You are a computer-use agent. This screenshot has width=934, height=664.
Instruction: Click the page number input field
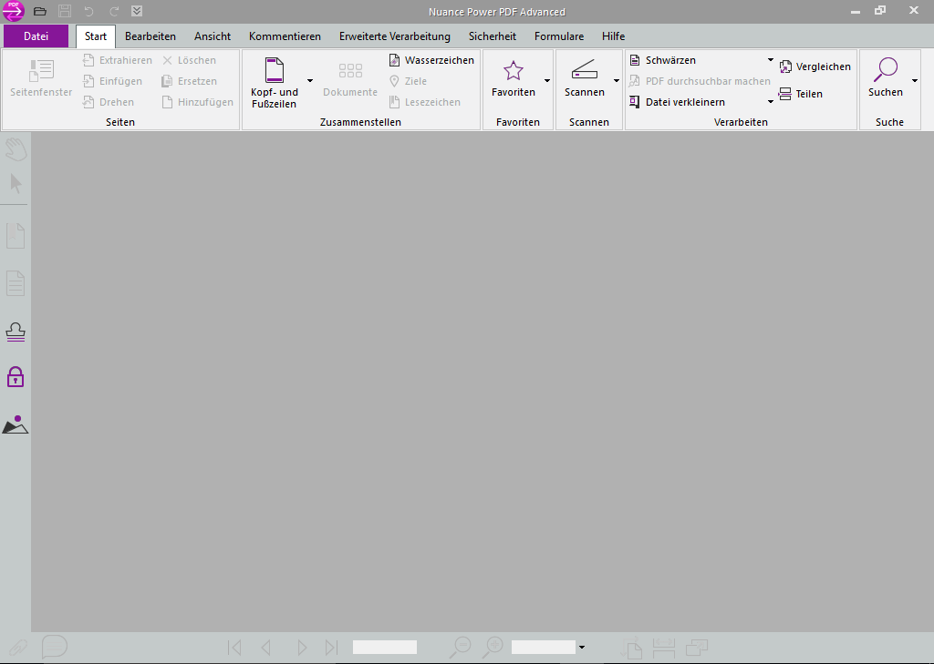pos(384,648)
